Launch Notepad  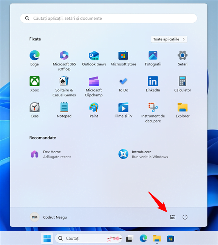tap(64, 110)
